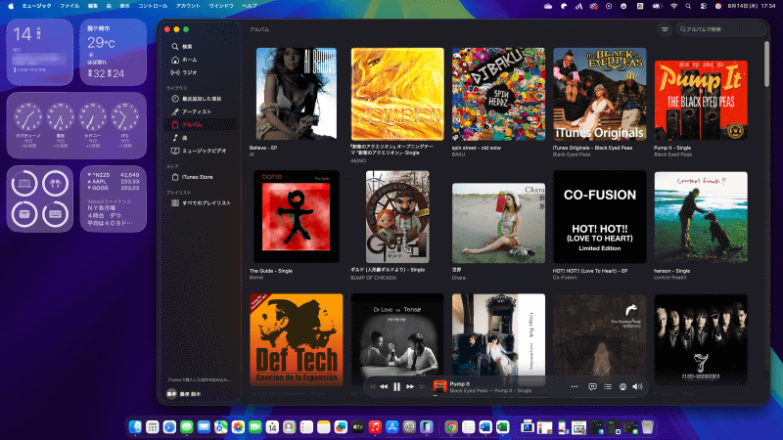Skip to previous track
Screen dimensions: 783x440
click(x=384, y=386)
